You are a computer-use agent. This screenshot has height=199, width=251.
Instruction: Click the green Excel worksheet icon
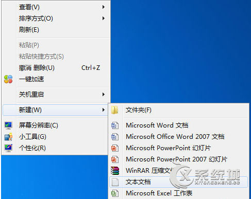[x=114, y=193]
